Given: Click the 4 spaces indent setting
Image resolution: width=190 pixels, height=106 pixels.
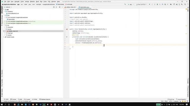Looking at the screenshot, I should coord(176,101).
